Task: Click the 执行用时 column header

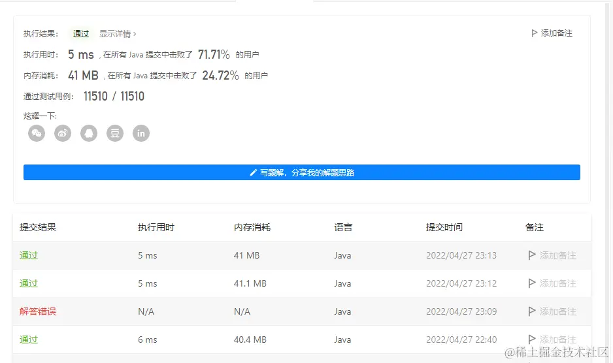Action: 156,227
